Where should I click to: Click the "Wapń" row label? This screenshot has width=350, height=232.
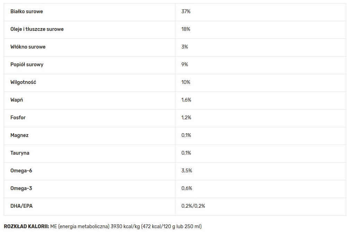click(17, 100)
